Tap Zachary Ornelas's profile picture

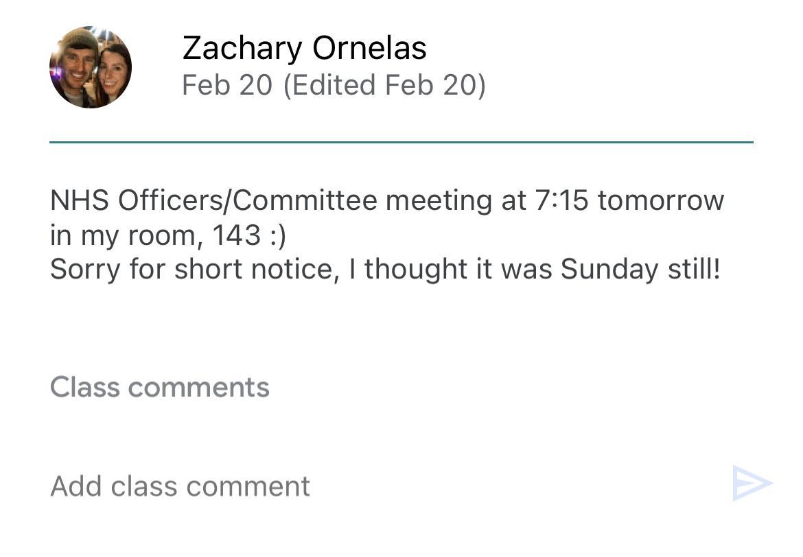tap(91, 67)
